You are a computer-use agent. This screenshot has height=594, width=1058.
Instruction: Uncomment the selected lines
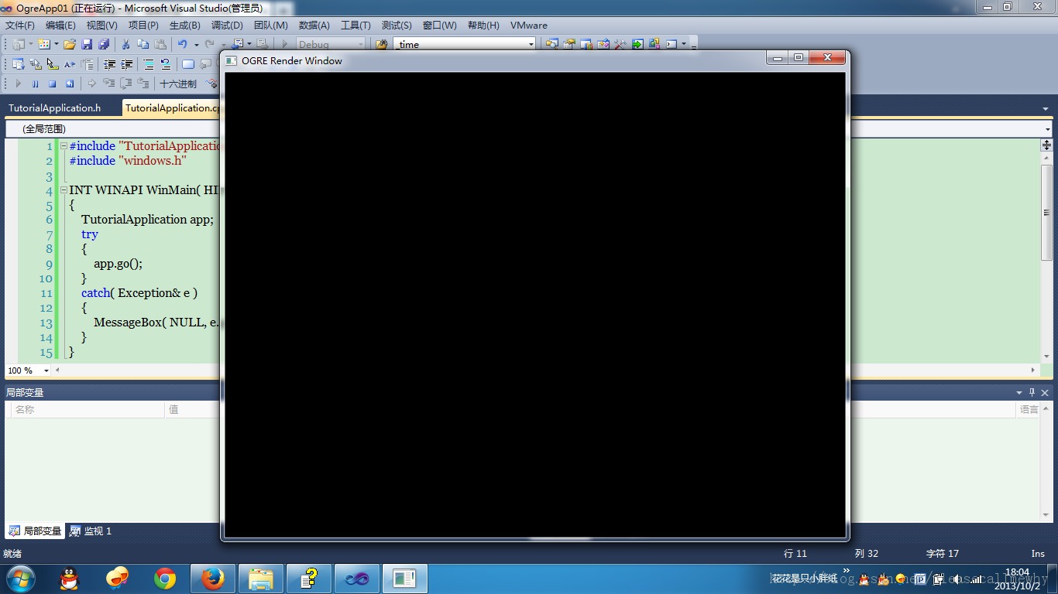pyautogui.click(x=166, y=64)
